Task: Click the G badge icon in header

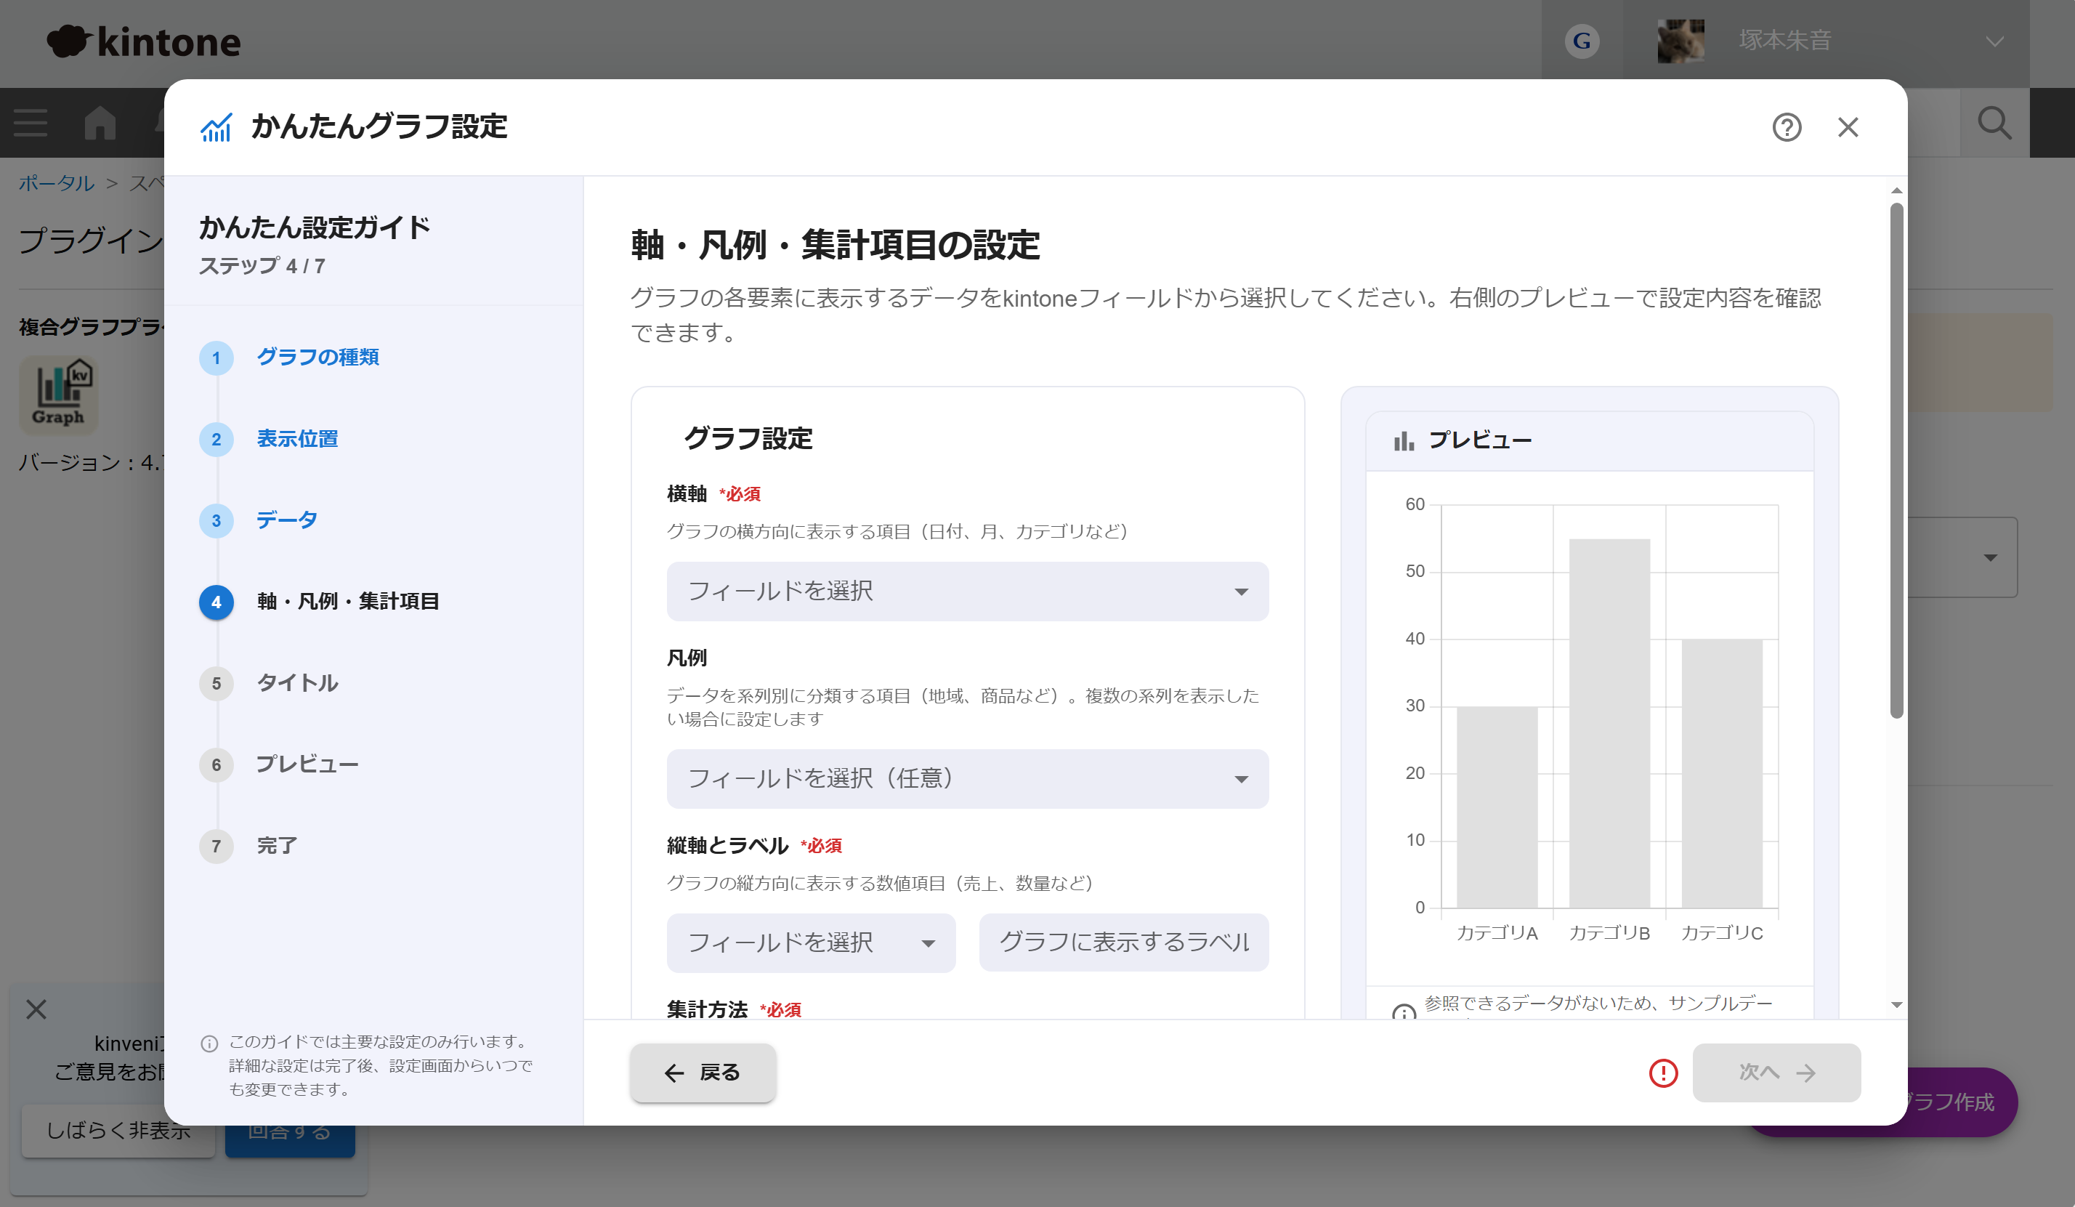Action: coord(1581,41)
